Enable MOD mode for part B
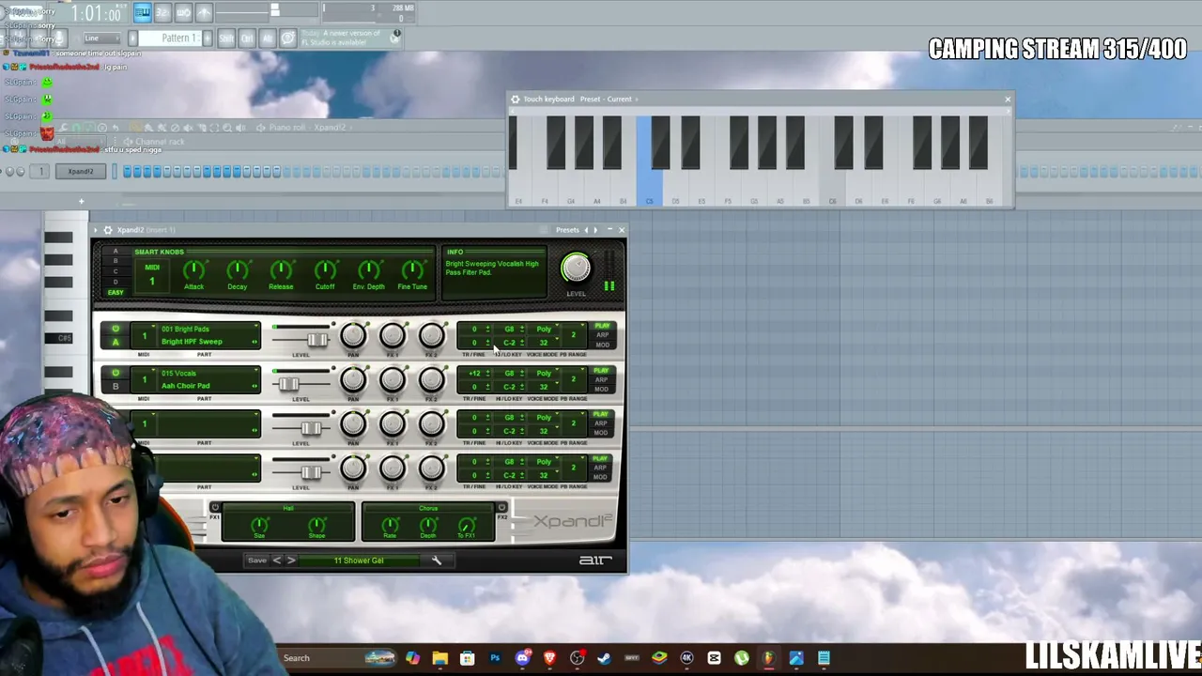Image resolution: width=1202 pixels, height=676 pixels. (602, 389)
